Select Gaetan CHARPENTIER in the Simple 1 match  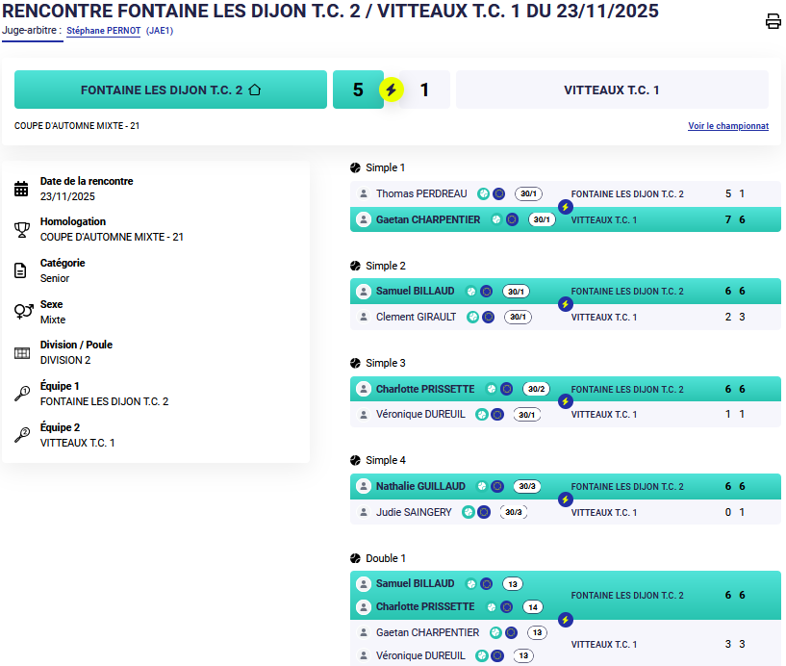[427, 219]
